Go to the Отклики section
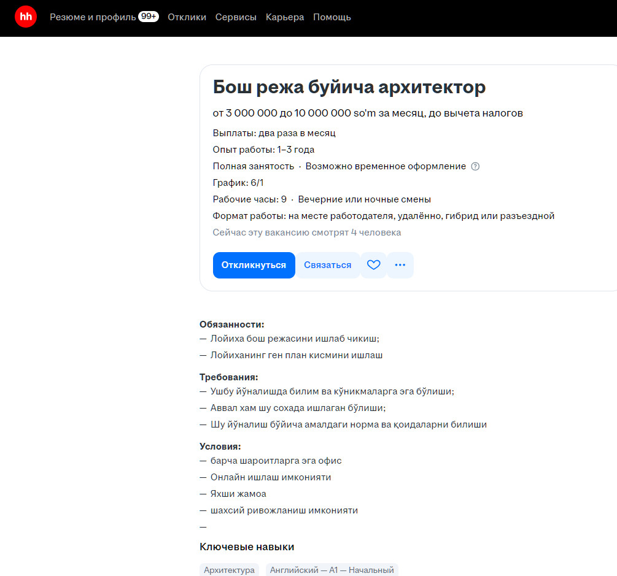 coord(187,17)
